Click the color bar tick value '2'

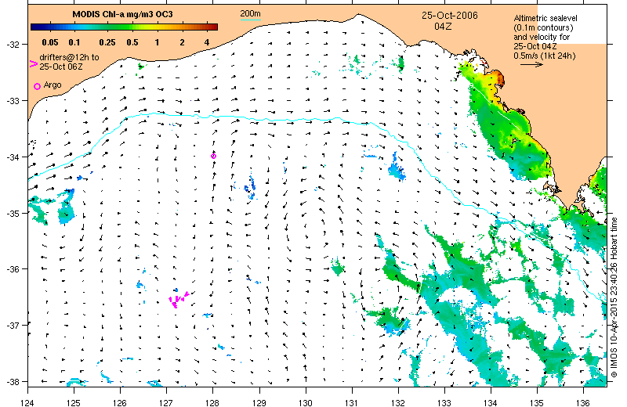[x=182, y=42]
